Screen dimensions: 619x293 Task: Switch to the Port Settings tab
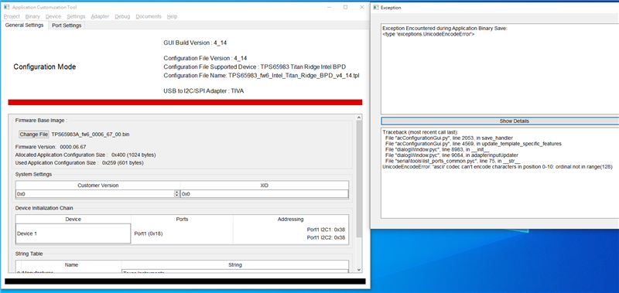(x=67, y=26)
